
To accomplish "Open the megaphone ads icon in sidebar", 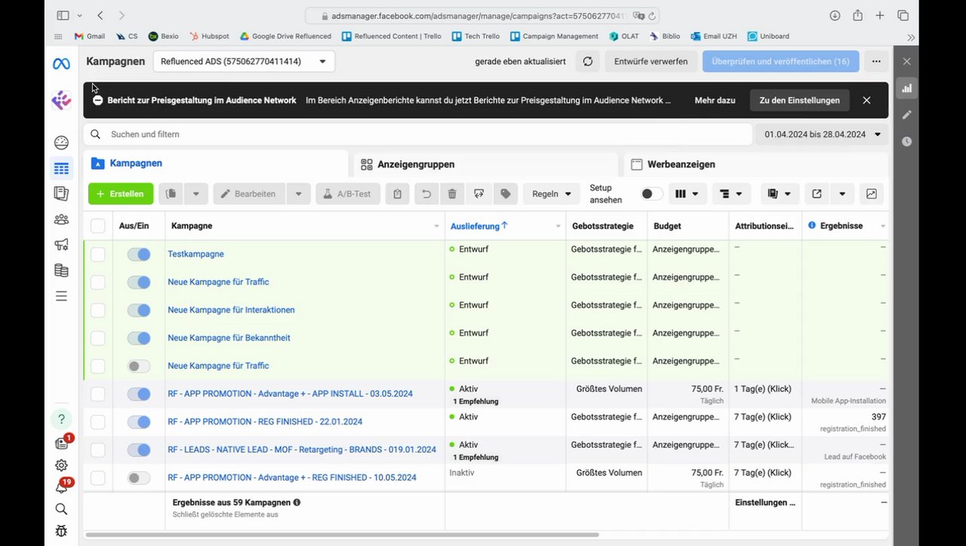I will pos(61,244).
